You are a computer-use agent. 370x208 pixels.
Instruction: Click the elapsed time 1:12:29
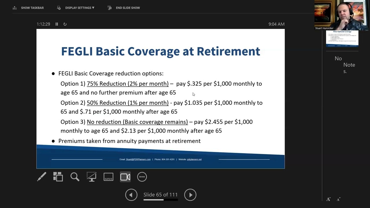(43, 24)
